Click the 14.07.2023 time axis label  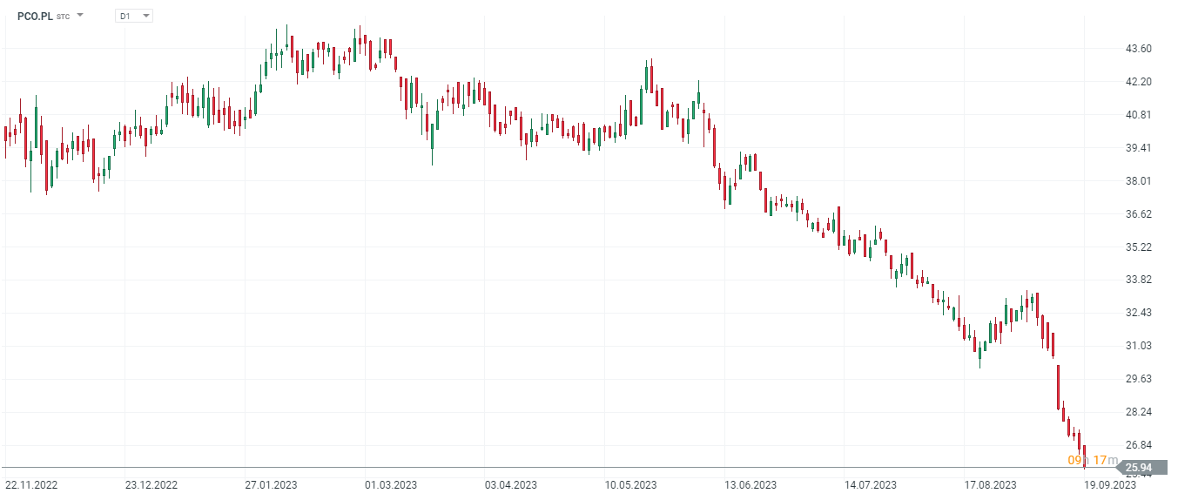click(872, 484)
